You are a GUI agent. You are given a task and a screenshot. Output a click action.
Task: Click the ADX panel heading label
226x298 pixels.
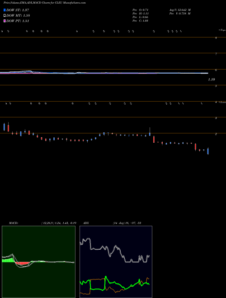pyautogui.click(x=86, y=223)
